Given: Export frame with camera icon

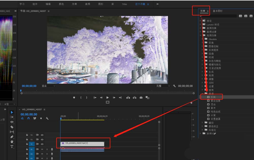Looking at the screenshot, I should click(141, 98).
